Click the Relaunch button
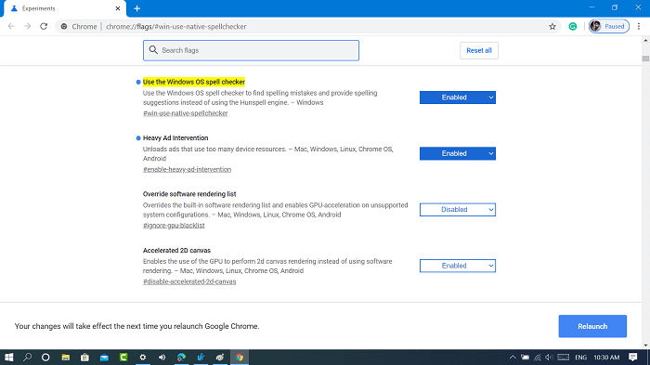The width and height of the screenshot is (650, 365). [592, 326]
